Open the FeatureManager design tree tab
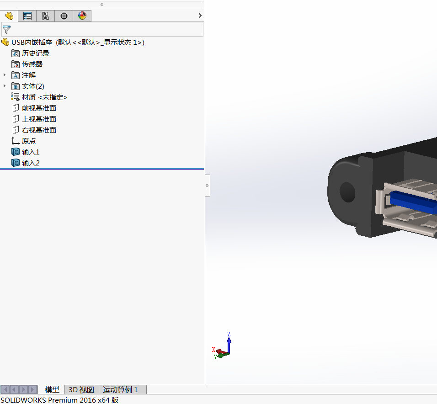 (9, 16)
